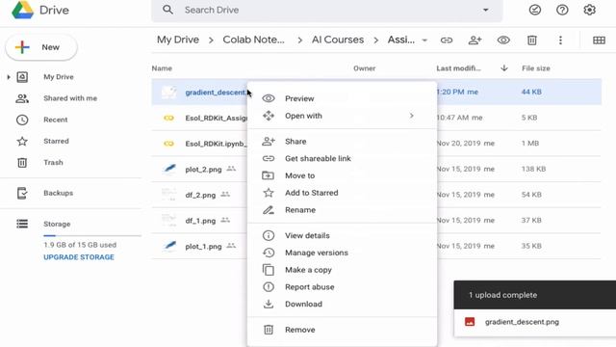Choose Manage versions menu entry
Viewport: 616px width, 347px height.
coord(343,253)
